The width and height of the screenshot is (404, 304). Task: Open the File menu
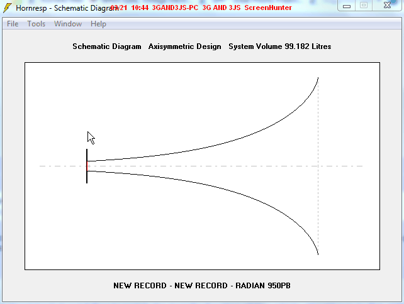[13, 24]
